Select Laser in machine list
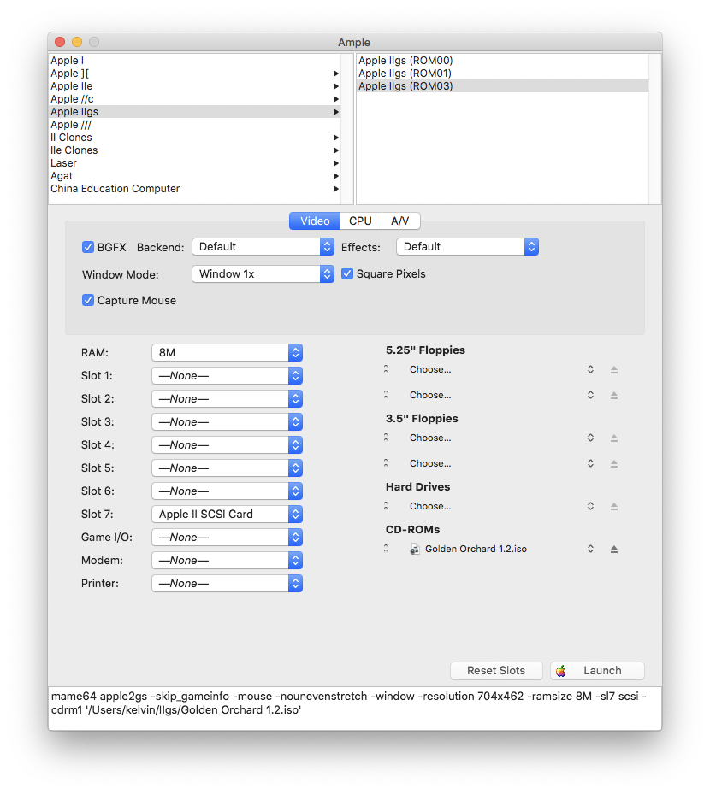This screenshot has height=794, width=710. coord(194,163)
